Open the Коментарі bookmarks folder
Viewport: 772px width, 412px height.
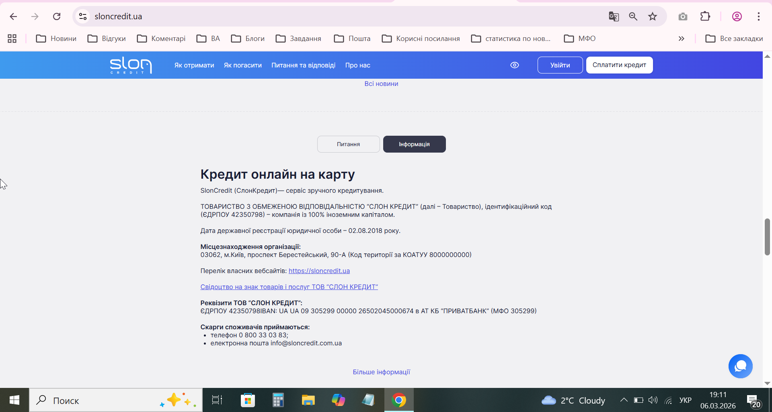pos(161,39)
